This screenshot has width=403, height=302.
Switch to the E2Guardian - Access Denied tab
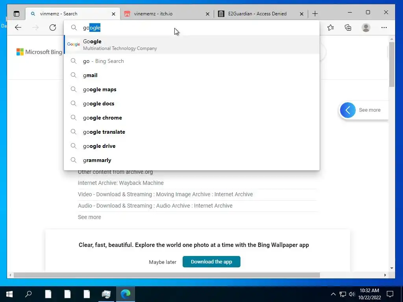[261, 14]
